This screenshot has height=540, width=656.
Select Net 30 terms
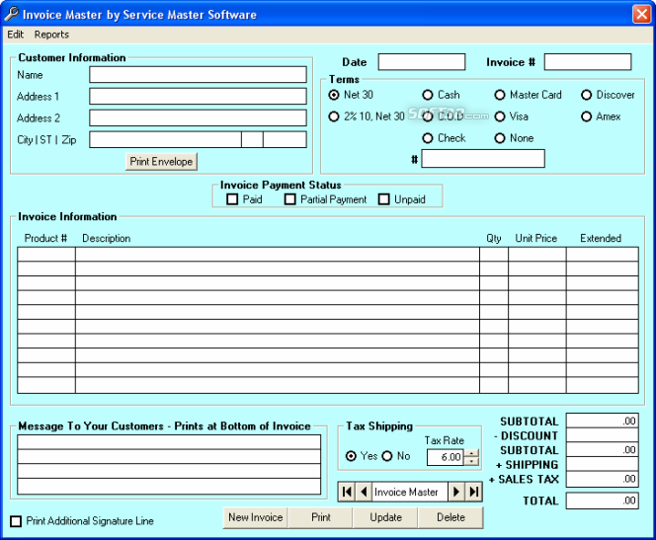pyautogui.click(x=351, y=95)
